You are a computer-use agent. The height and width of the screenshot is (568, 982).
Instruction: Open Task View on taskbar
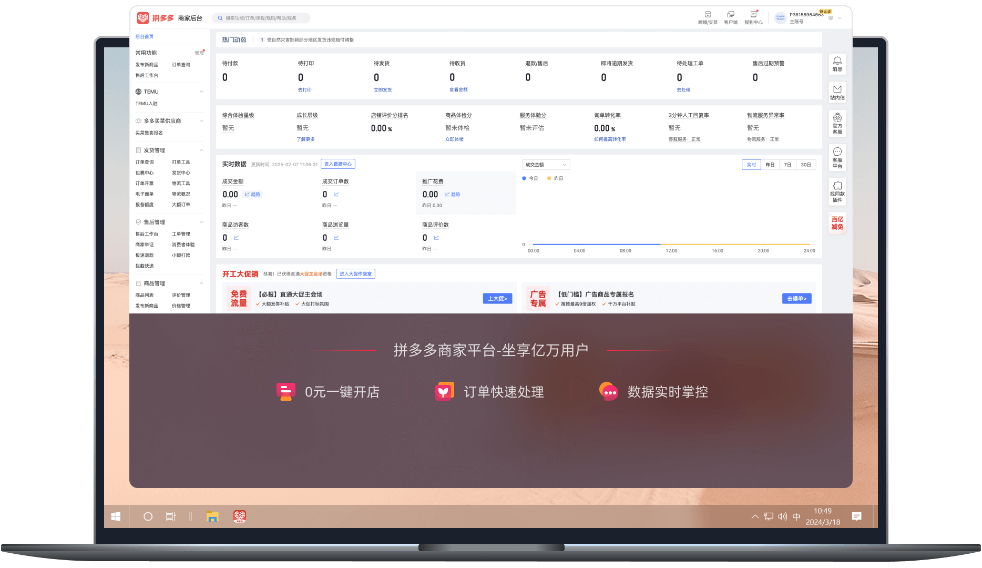[171, 516]
